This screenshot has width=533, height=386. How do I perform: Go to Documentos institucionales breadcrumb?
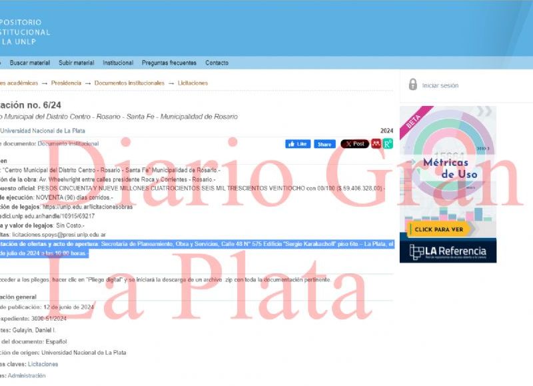[x=129, y=83]
